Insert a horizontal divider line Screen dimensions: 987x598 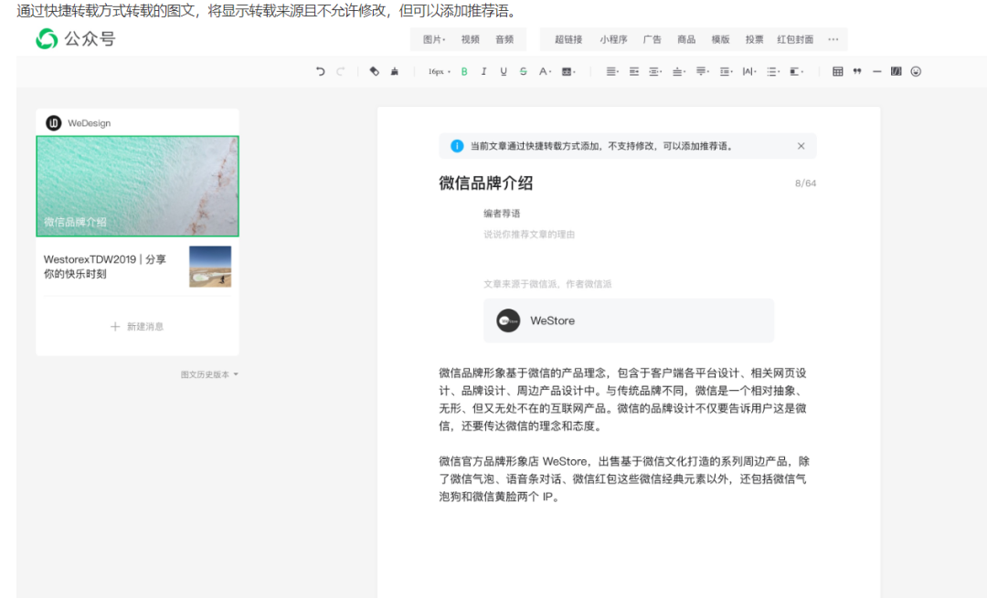[876, 71]
